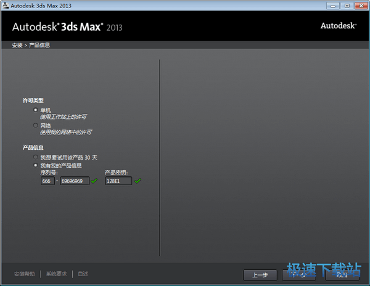Image resolution: width=370 pixels, height=286 pixels.
Task: Click the 序列号: label
Action: tap(49, 173)
